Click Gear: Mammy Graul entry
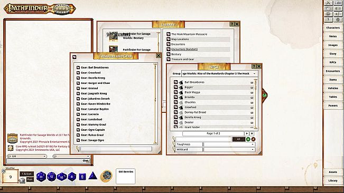 [93, 124]
